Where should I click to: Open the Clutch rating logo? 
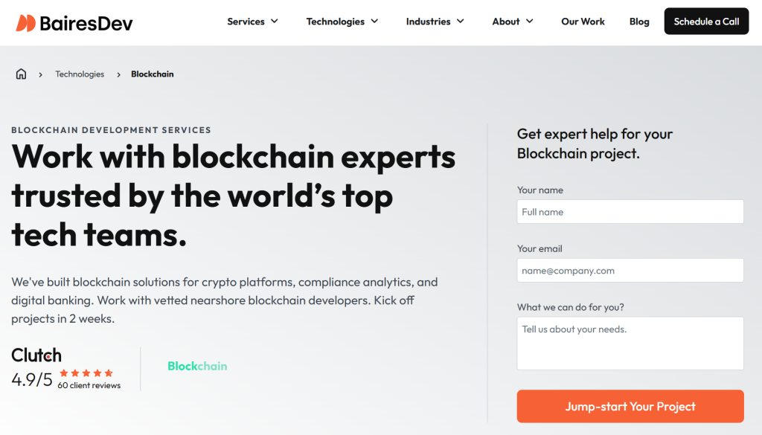36,355
